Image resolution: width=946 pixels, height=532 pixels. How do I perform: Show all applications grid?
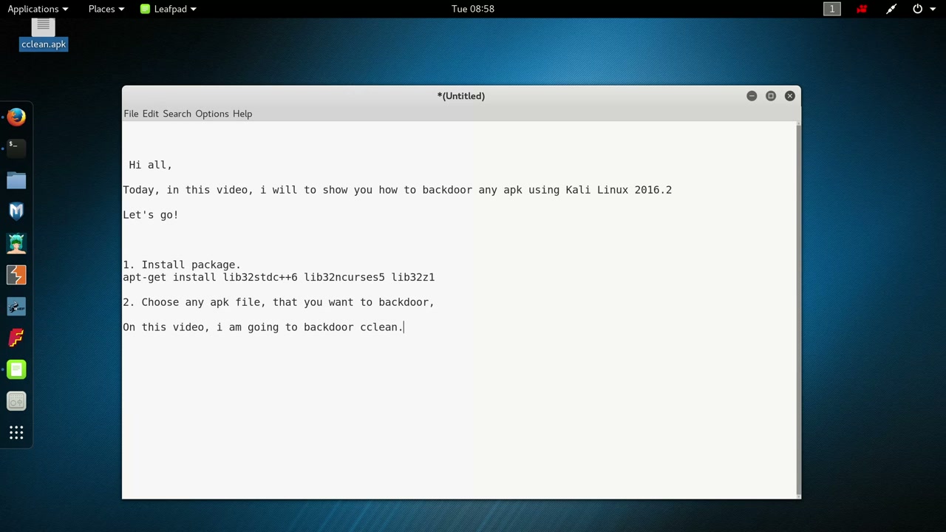(16, 433)
